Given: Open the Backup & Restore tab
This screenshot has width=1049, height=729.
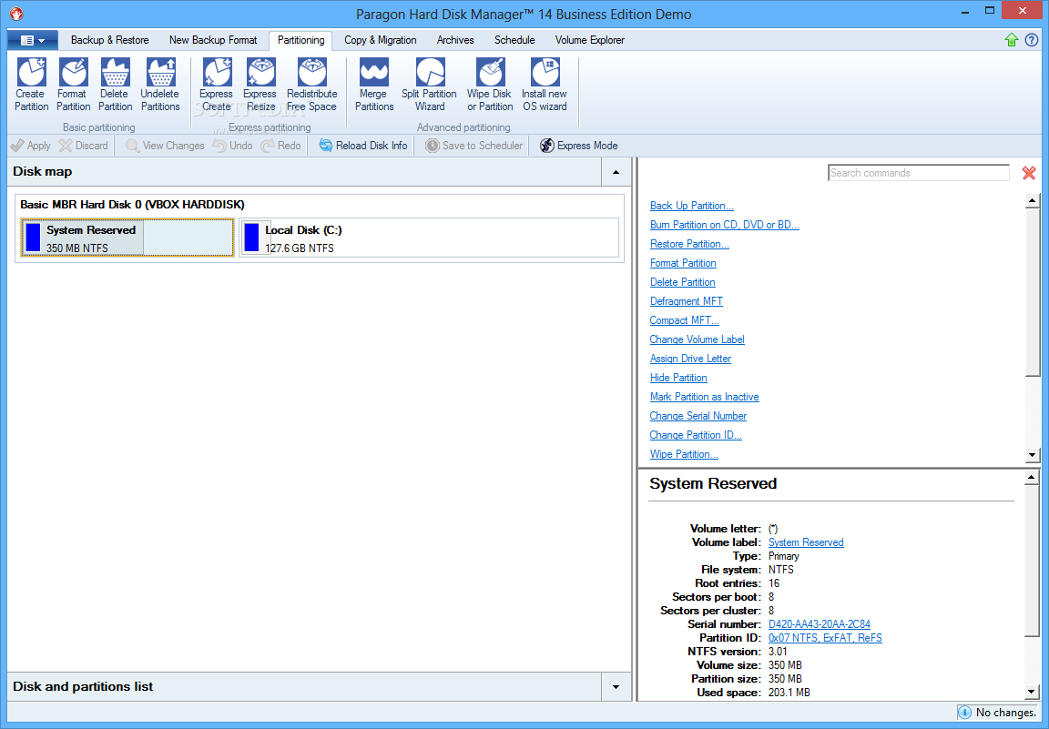Looking at the screenshot, I should [x=109, y=40].
